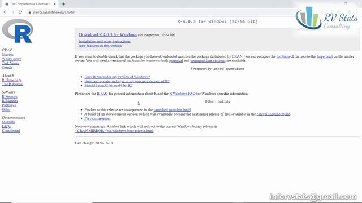Click 'Last change: 2020-10-10' text
Image resolution: width=362 pixels, height=203 pixels.
(x=94, y=143)
